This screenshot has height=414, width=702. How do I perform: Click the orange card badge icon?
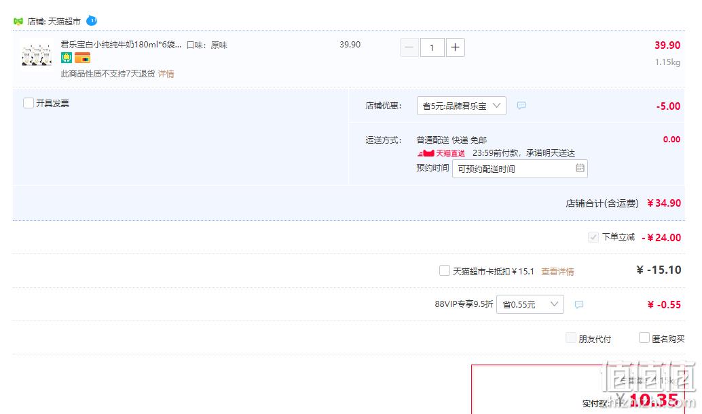pyautogui.click(x=82, y=58)
